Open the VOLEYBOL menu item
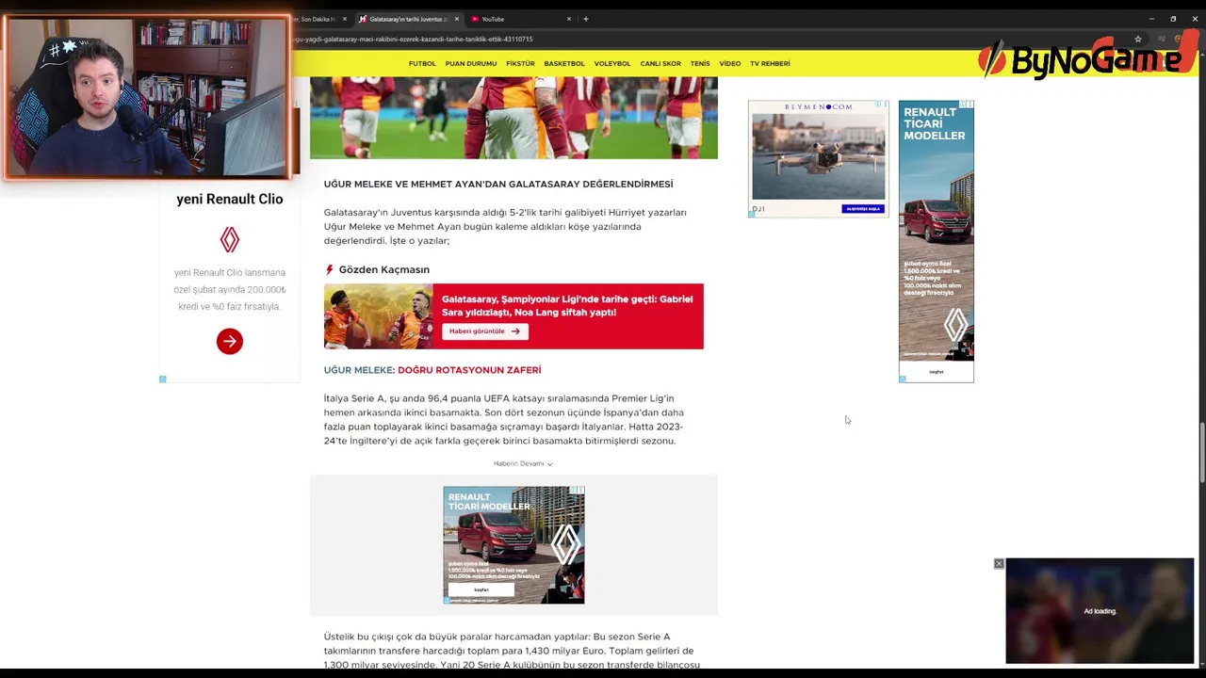Viewport: 1206px width, 678px height. click(x=612, y=64)
